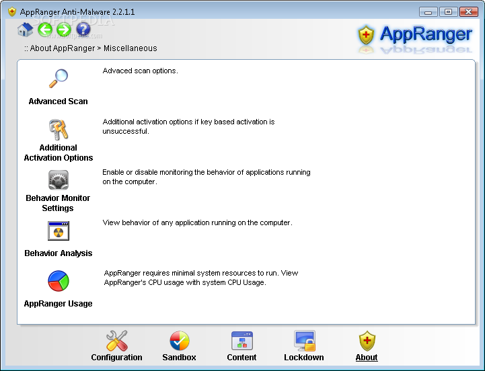Click 'Enable or disable monitoring' description
The height and width of the screenshot is (371, 485).
(x=207, y=177)
